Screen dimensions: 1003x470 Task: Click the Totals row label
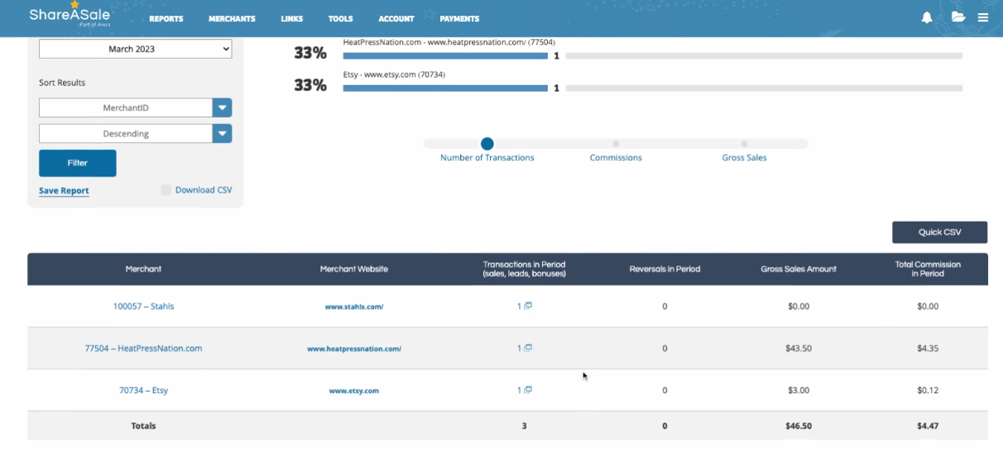coord(143,426)
